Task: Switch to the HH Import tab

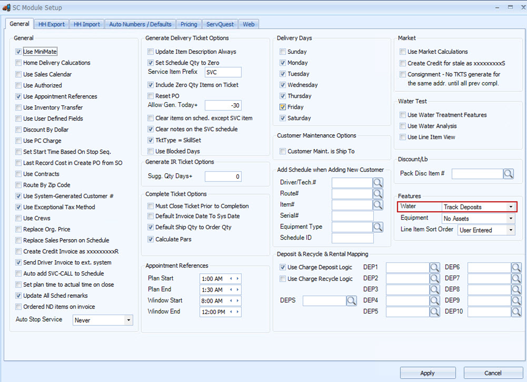Action: [x=87, y=24]
